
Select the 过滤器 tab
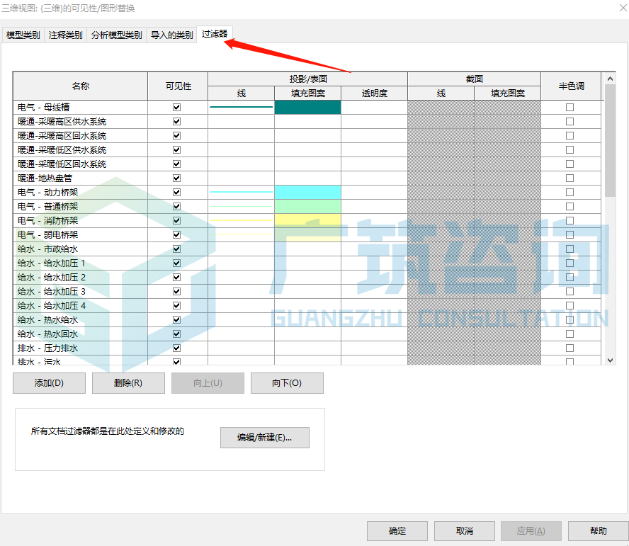click(x=215, y=33)
